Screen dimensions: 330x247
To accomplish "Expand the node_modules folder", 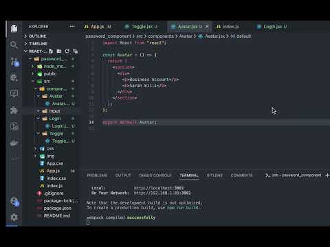I will [x=52, y=67].
